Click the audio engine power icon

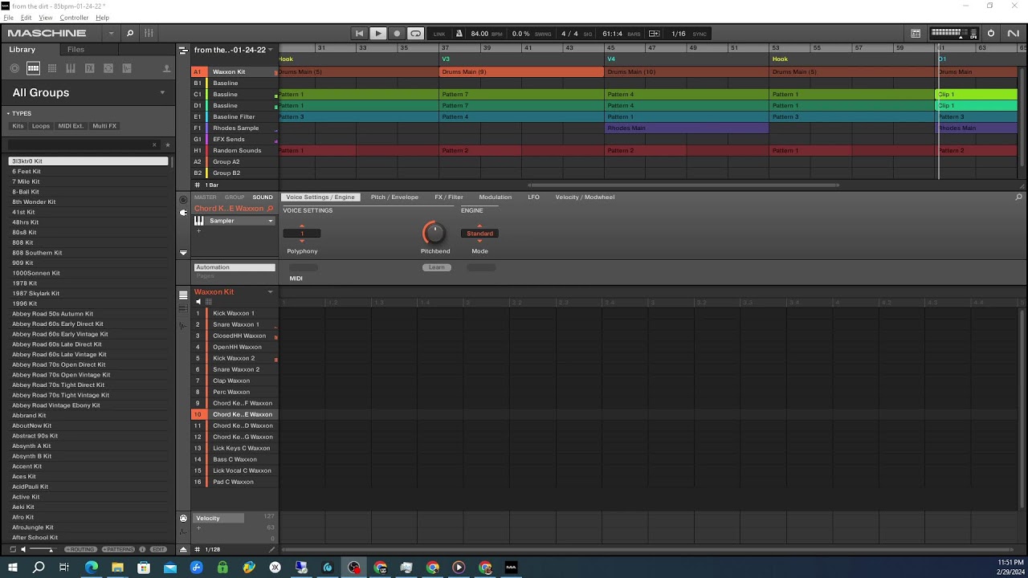pyautogui.click(x=991, y=33)
